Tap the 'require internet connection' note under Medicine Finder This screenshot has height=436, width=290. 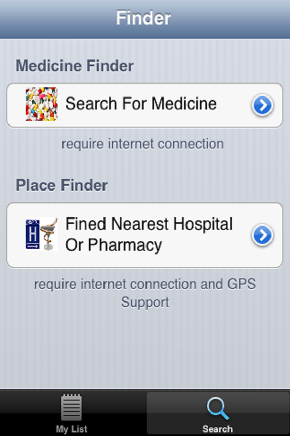(142, 144)
